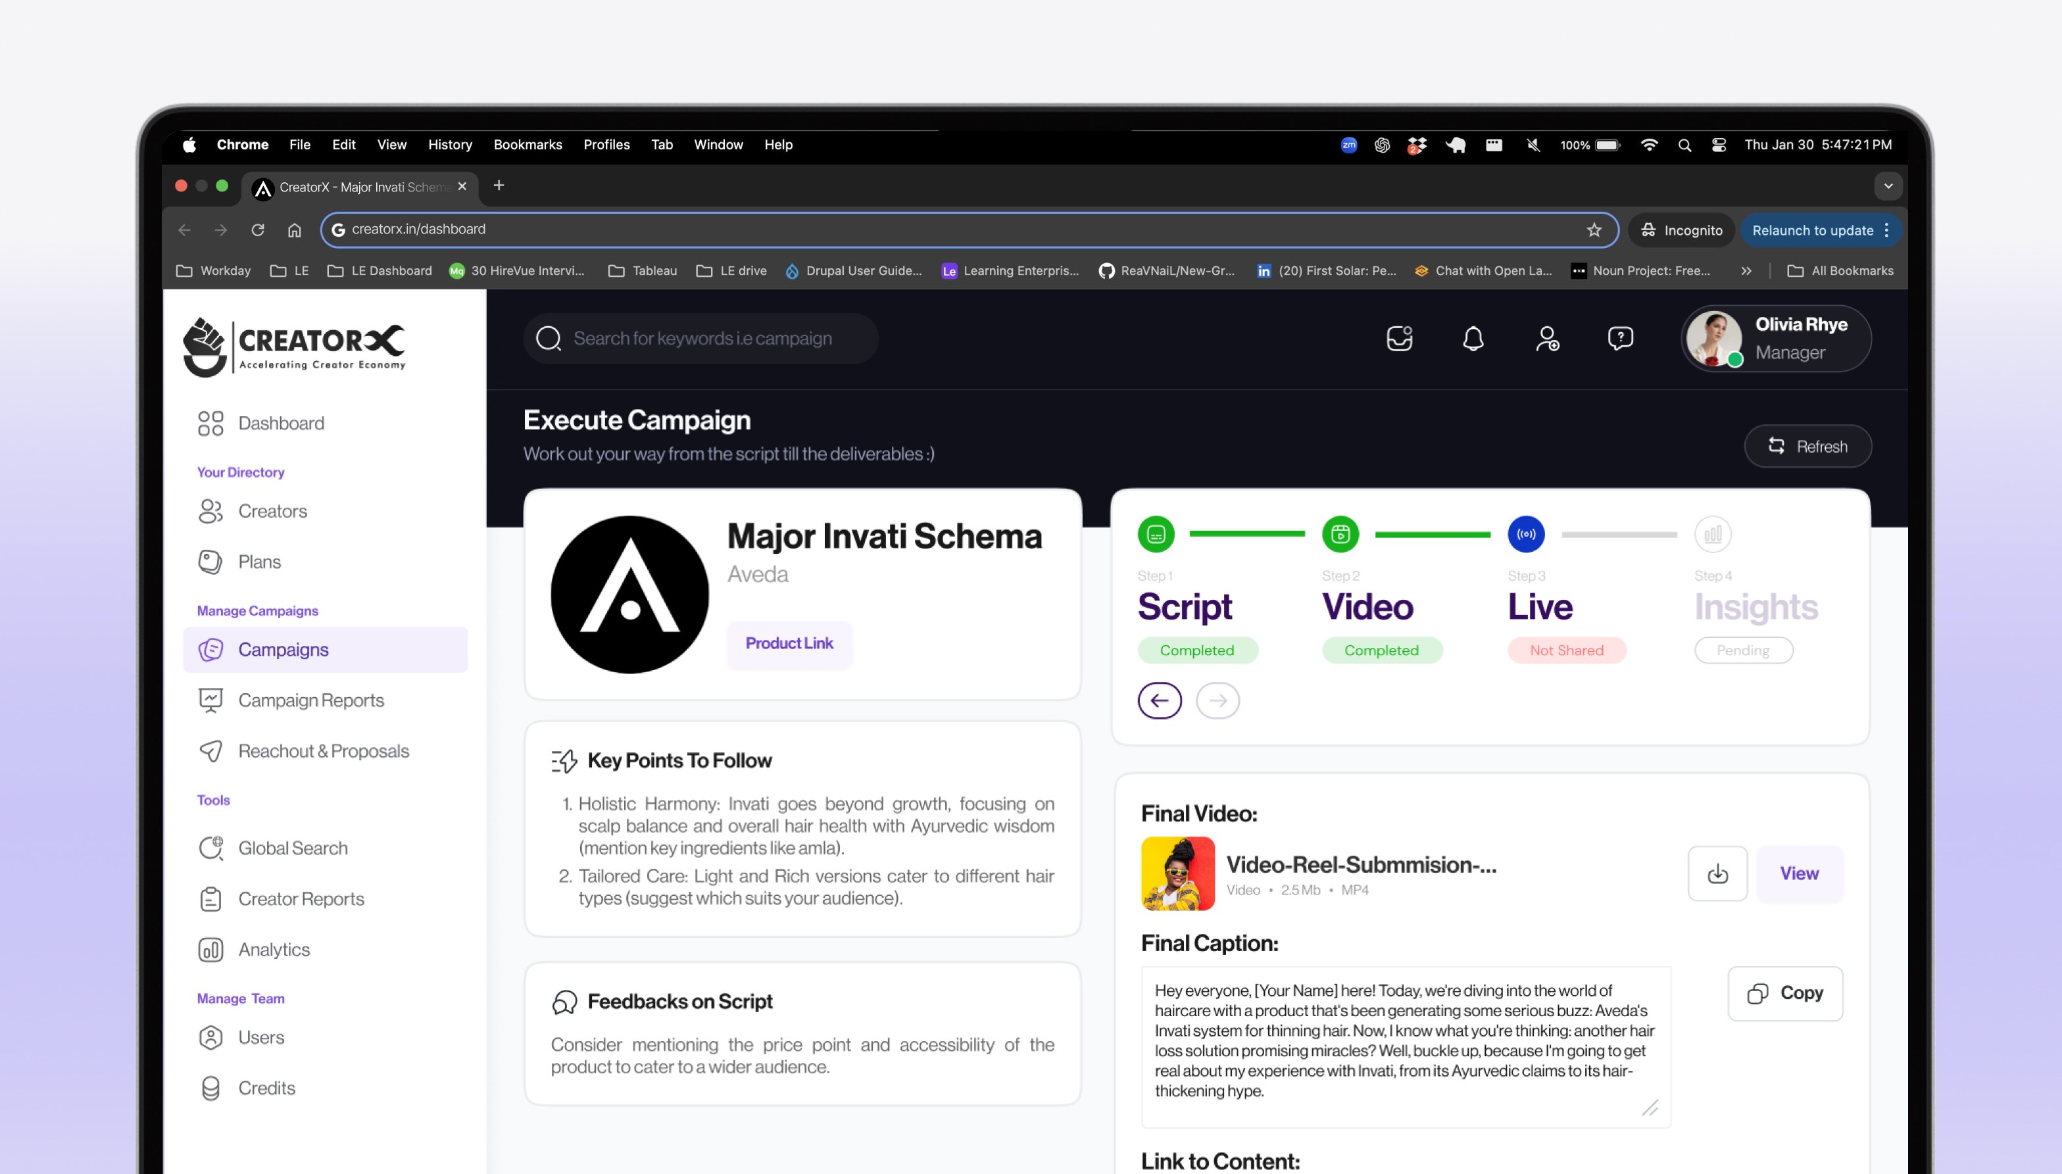Open the All Bookmarks folder
The width and height of the screenshot is (2062, 1174).
(1840, 271)
